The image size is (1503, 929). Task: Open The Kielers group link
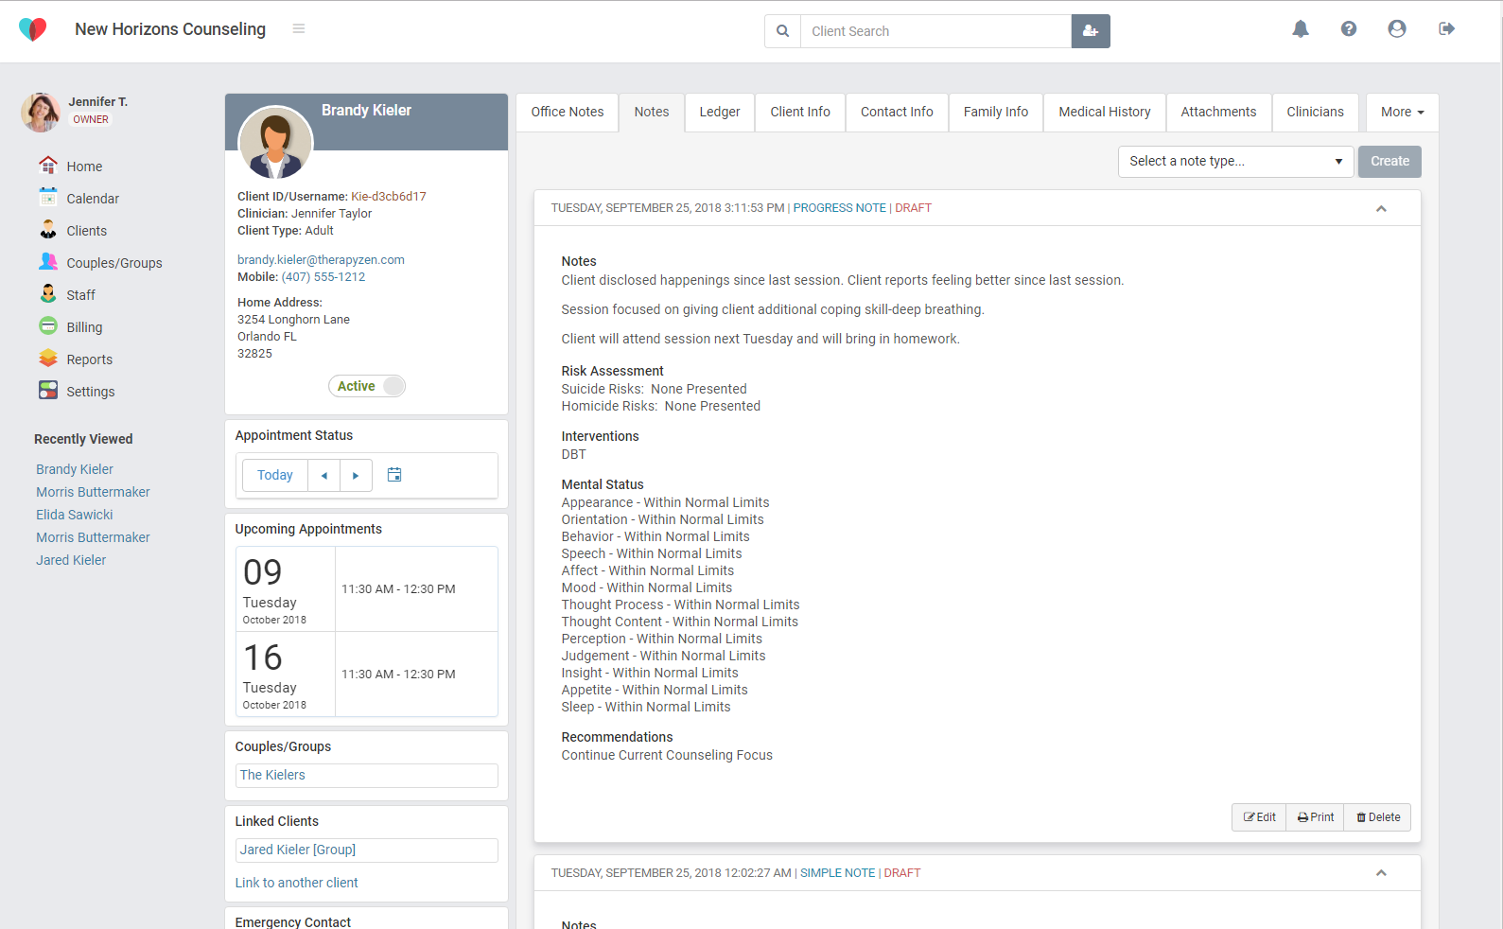pyautogui.click(x=272, y=776)
